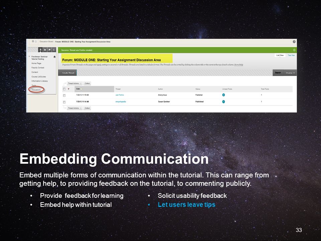Viewport: 321px width, 241px height.
Task: Open Information Literacy in the course menu
Action: 39,81
